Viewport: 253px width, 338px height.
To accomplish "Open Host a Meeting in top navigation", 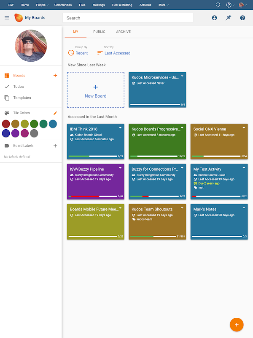I will click(x=122, y=5).
